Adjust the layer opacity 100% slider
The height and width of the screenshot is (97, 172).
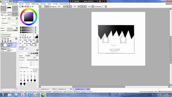(x=12, y=30)
